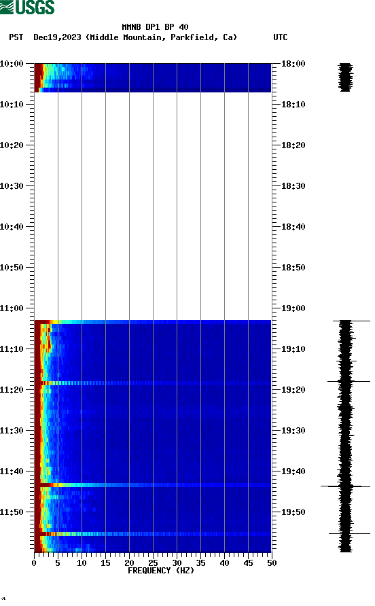Image resolution: width=375 pixels, height=606 pixels.
Task: Click the 0 Hz frequency axis label
Action: 34,563
